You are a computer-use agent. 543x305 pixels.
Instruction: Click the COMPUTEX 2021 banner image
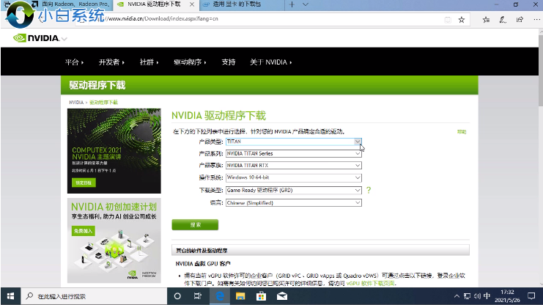114,151
